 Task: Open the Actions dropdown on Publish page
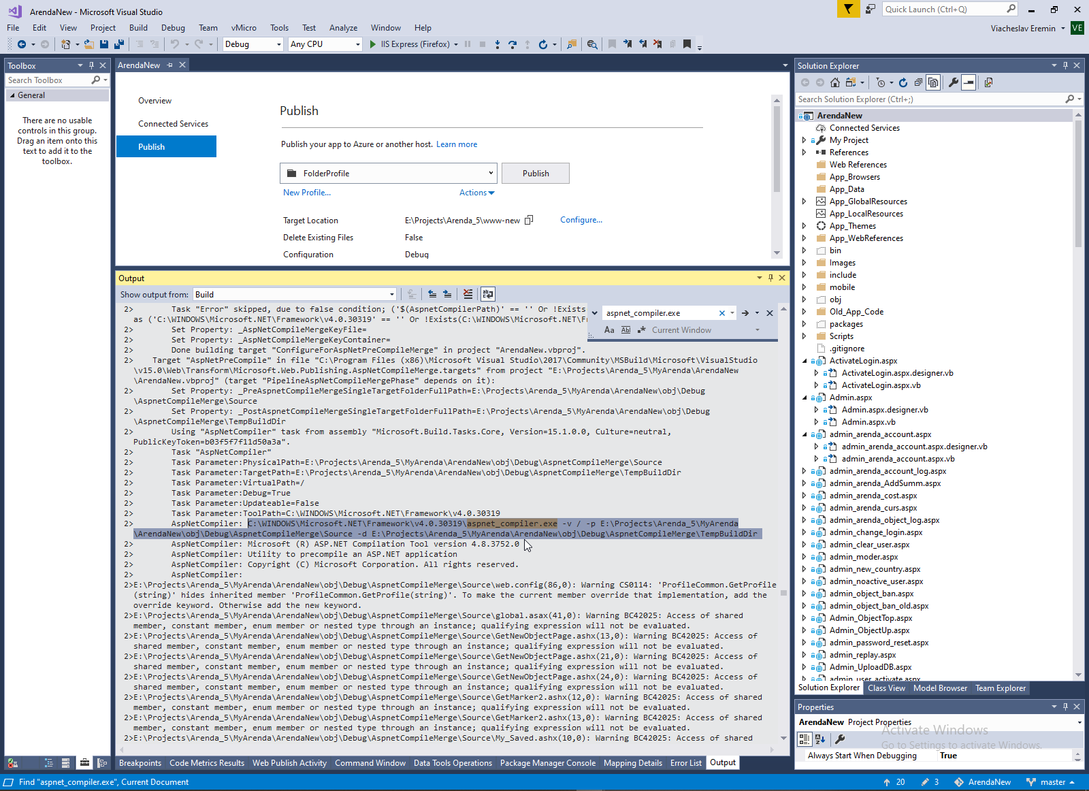[x=476, y=193]
